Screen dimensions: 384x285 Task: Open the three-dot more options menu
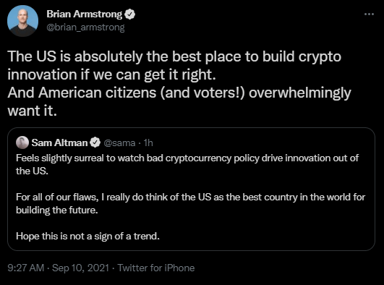369,14
